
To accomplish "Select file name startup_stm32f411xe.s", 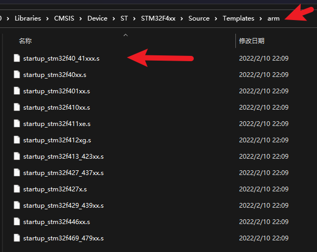I will [57, 124].
